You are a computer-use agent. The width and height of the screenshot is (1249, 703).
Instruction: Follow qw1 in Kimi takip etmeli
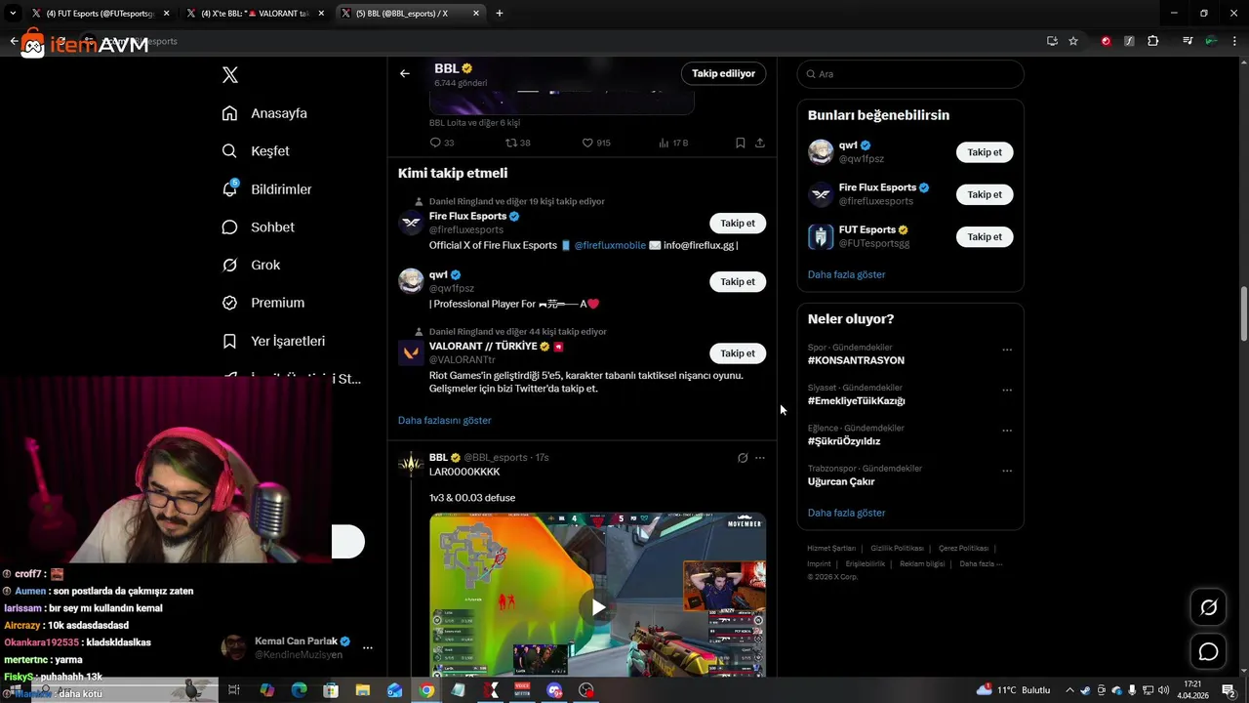[738, 281]
